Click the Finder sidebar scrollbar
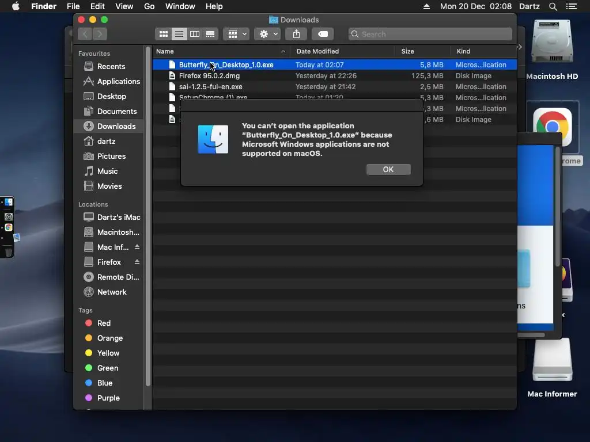This screenshot has width=590, height=442. tap(148, 216)
